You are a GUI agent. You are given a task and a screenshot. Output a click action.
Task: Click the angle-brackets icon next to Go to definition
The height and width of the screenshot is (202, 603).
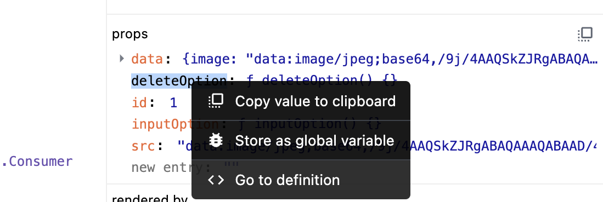[216, 180]
